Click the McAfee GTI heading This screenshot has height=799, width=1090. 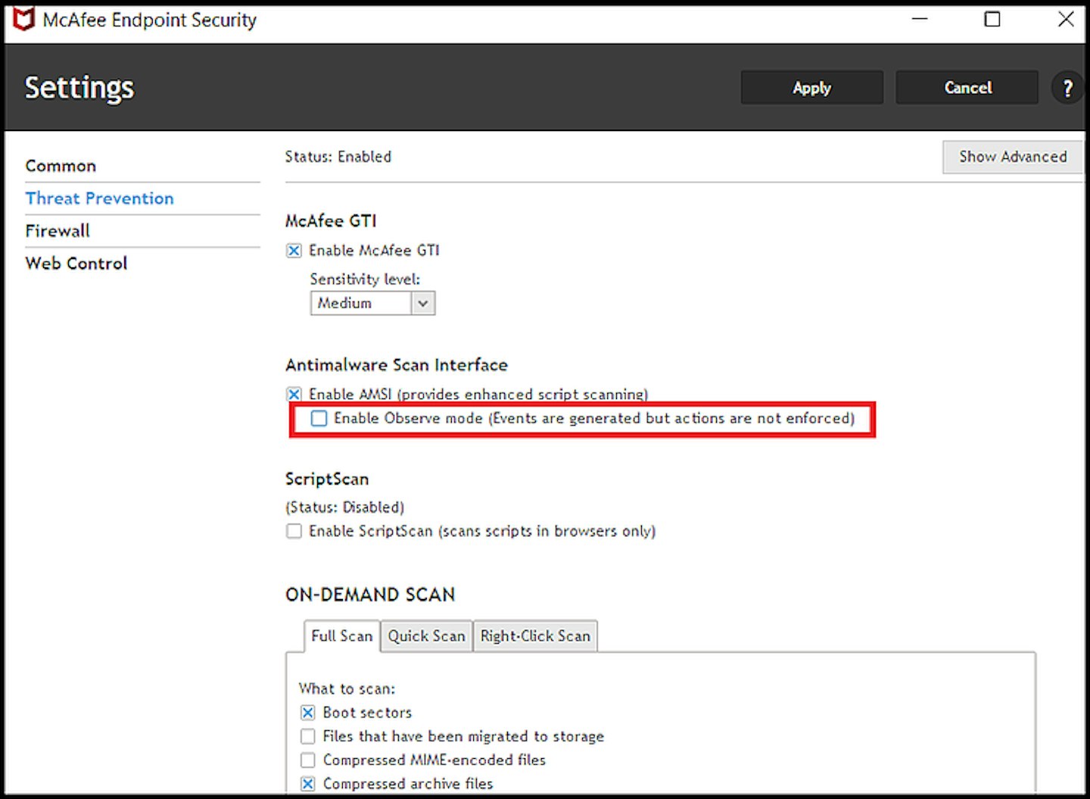331,221
